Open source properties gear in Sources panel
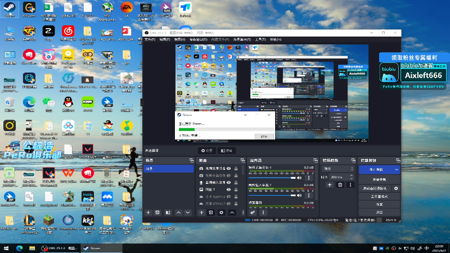This screenshot has height=253, width=450. pyautogui.click(x=221, y=213)
